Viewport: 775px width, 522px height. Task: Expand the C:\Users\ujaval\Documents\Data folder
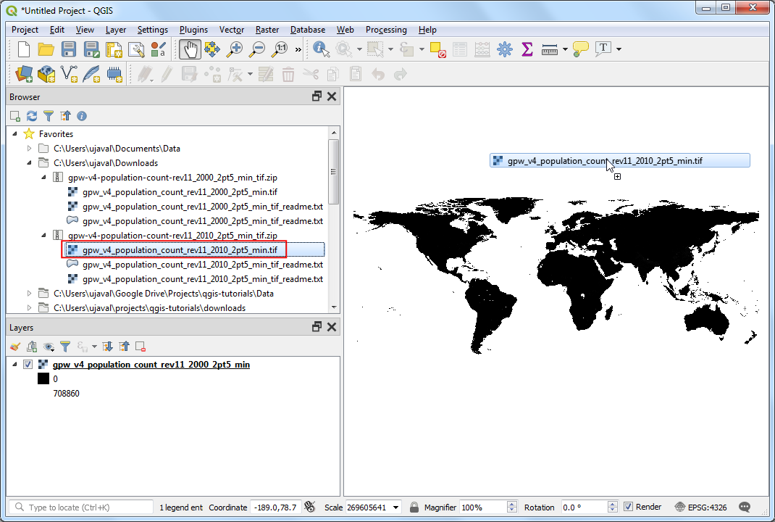30,149
